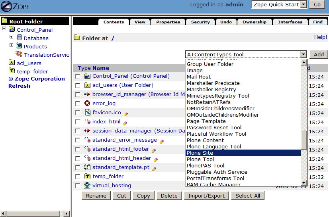Check the standard_html_footer checkbox
This screenshot has width=329, height=217.
pos(78,149)
